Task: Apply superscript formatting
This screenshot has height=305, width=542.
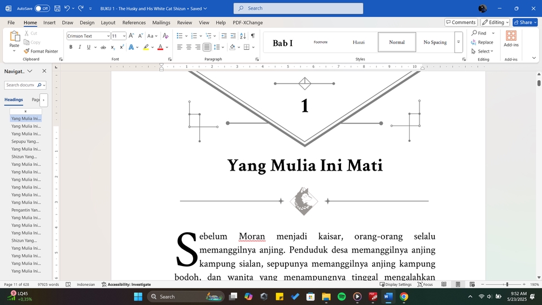Action: [x=122, y=47]
